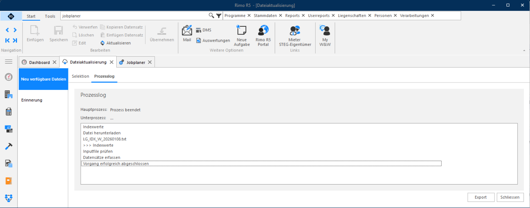Open the dashboard gauge sidebar icon
This screenshot has height=208, width=530.
[x=9, y=77]
